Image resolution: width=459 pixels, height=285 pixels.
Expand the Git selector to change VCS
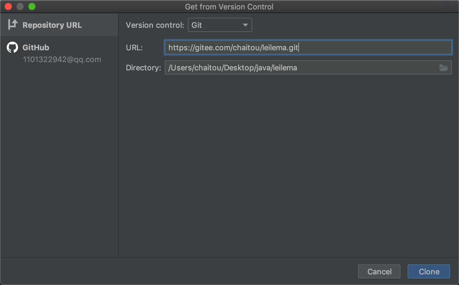220,25
